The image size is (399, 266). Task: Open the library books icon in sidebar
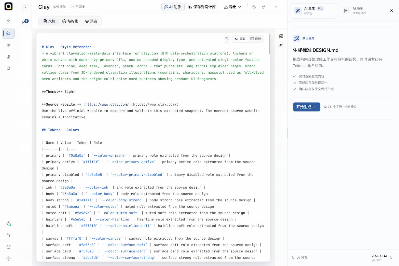click(x=9, y=45)
